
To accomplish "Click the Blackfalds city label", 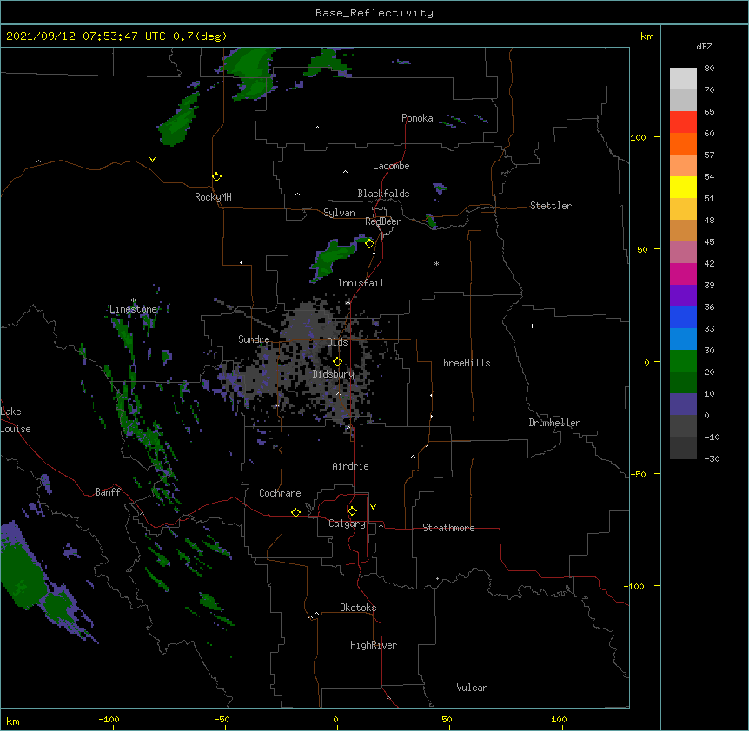I will [383, 194].
